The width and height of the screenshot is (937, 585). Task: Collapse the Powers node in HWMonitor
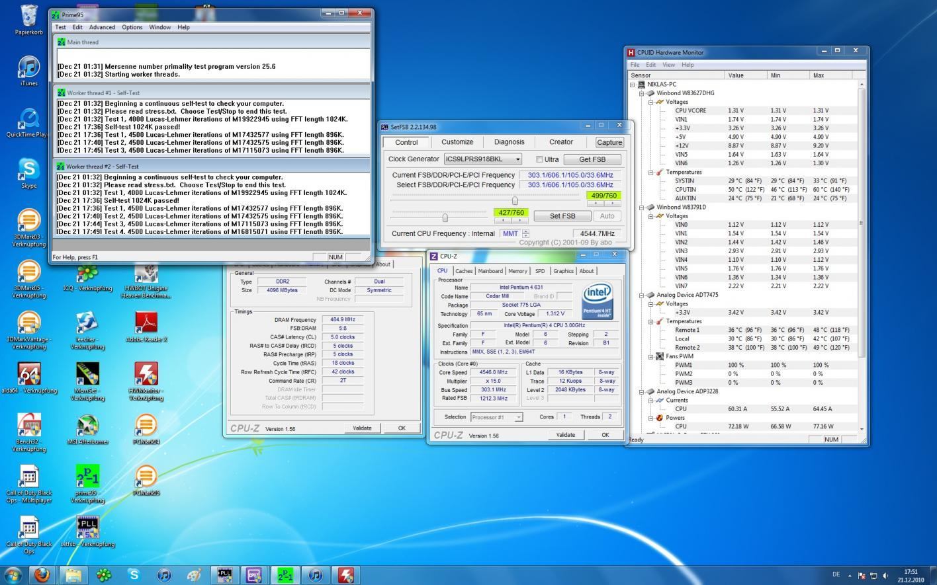pyautogui.click(x=650, y=418)
